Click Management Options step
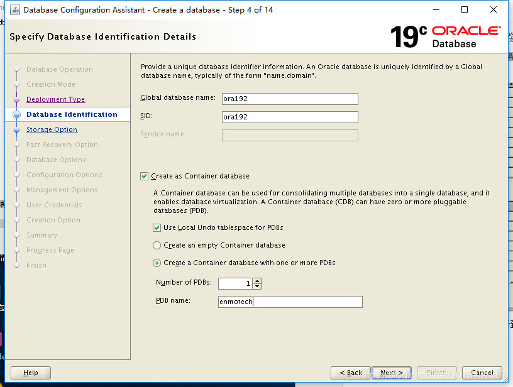 click(x=62, y=190)
